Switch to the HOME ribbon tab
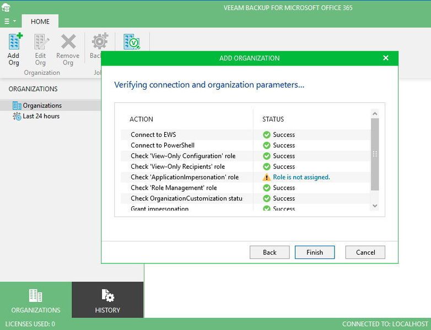 tap(40, 21)
